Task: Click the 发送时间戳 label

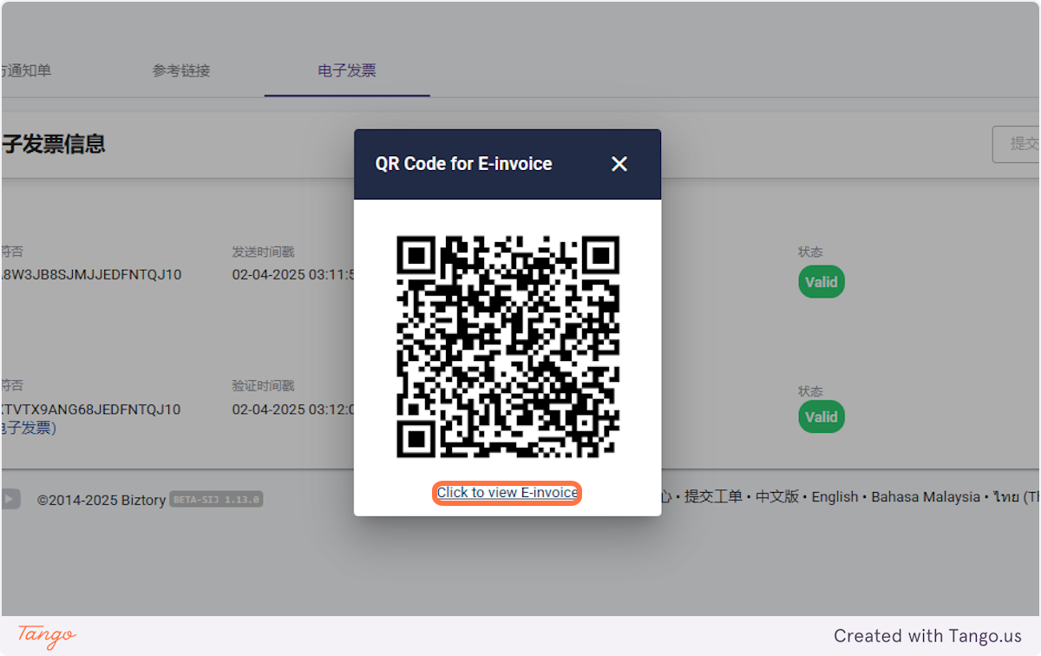Action: coord(263,252)
